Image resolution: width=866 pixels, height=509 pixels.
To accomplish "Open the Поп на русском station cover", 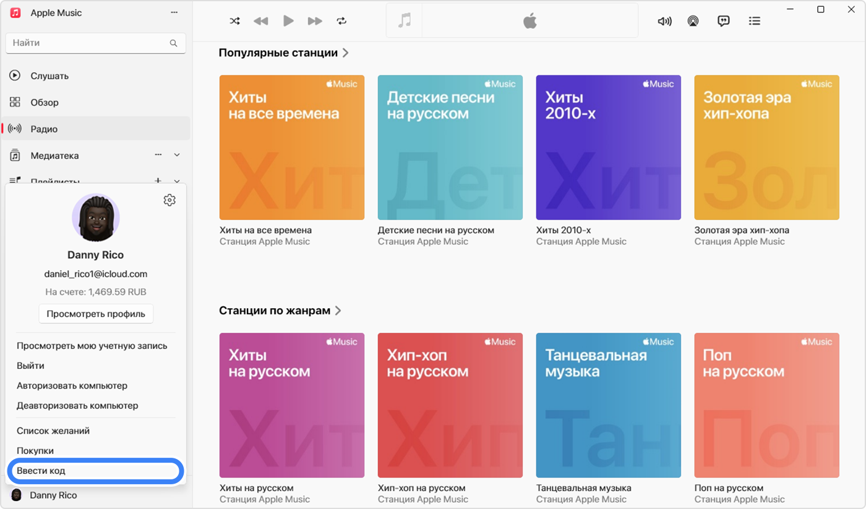I will point(767,405).
